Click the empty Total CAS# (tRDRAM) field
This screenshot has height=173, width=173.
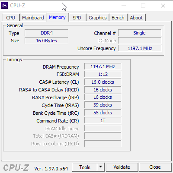(103, 136)
